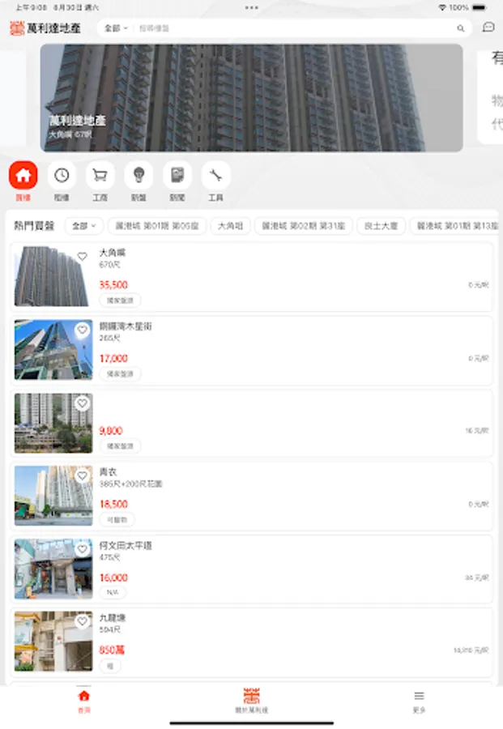Click the 青衣 listing title
The image size is (503, 729).
pyautogui.click(x=109, y=472)
